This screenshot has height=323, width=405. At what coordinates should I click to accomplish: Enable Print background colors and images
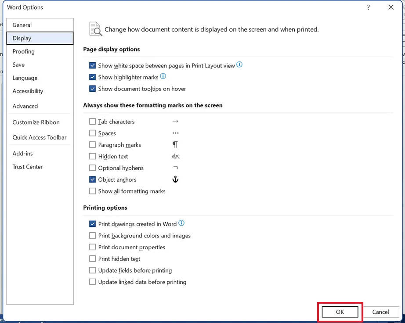point(93,236)
